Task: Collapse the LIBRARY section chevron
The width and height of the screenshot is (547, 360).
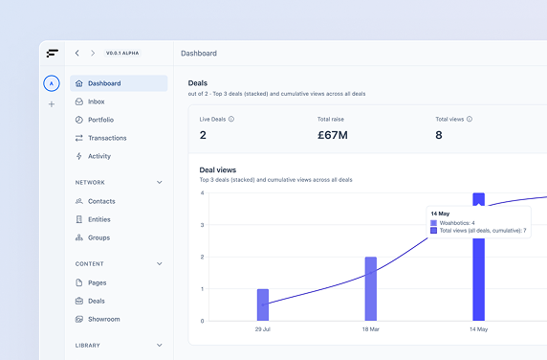Action: tap(160, 346)
